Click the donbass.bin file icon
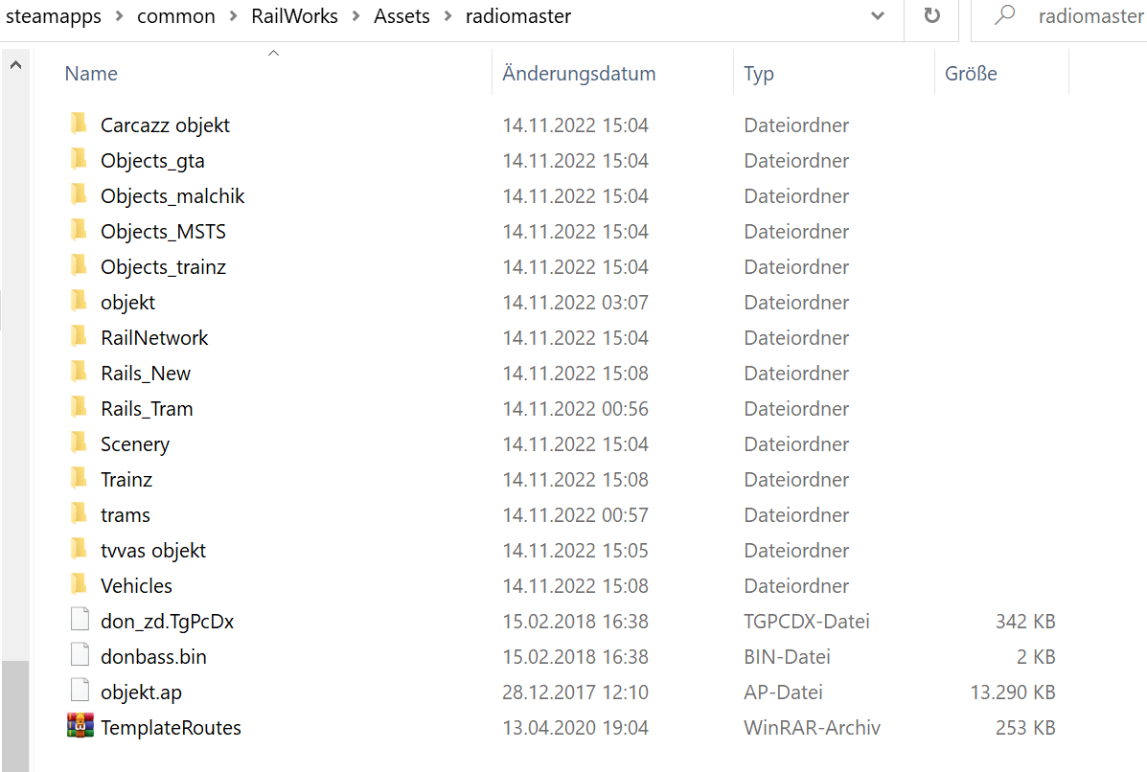1147x772 pixels. 80,654
